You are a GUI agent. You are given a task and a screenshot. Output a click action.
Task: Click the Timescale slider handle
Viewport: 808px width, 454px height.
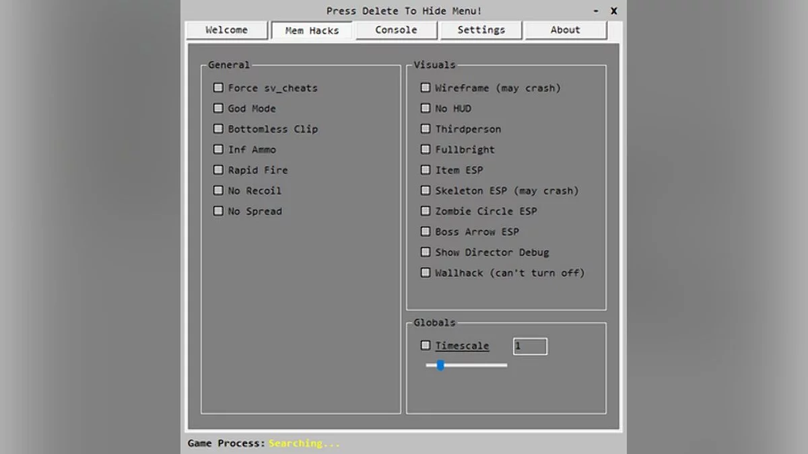[x=440, y=365]
